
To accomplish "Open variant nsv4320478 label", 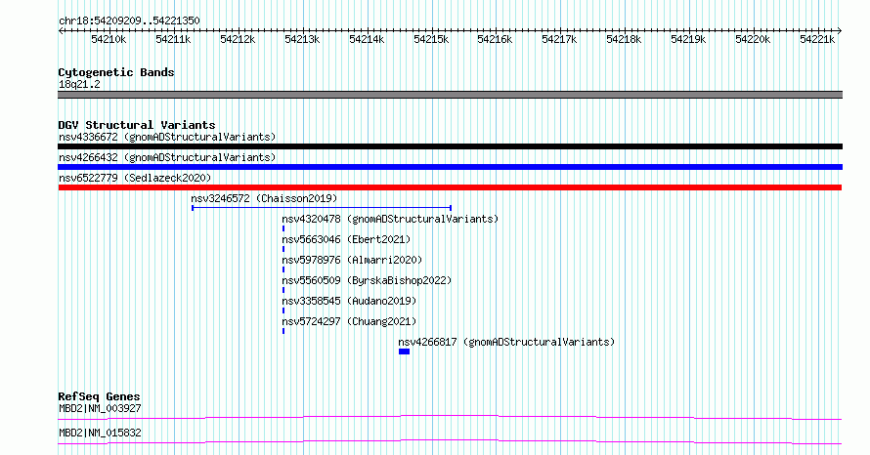I will [x=390, y=219].
